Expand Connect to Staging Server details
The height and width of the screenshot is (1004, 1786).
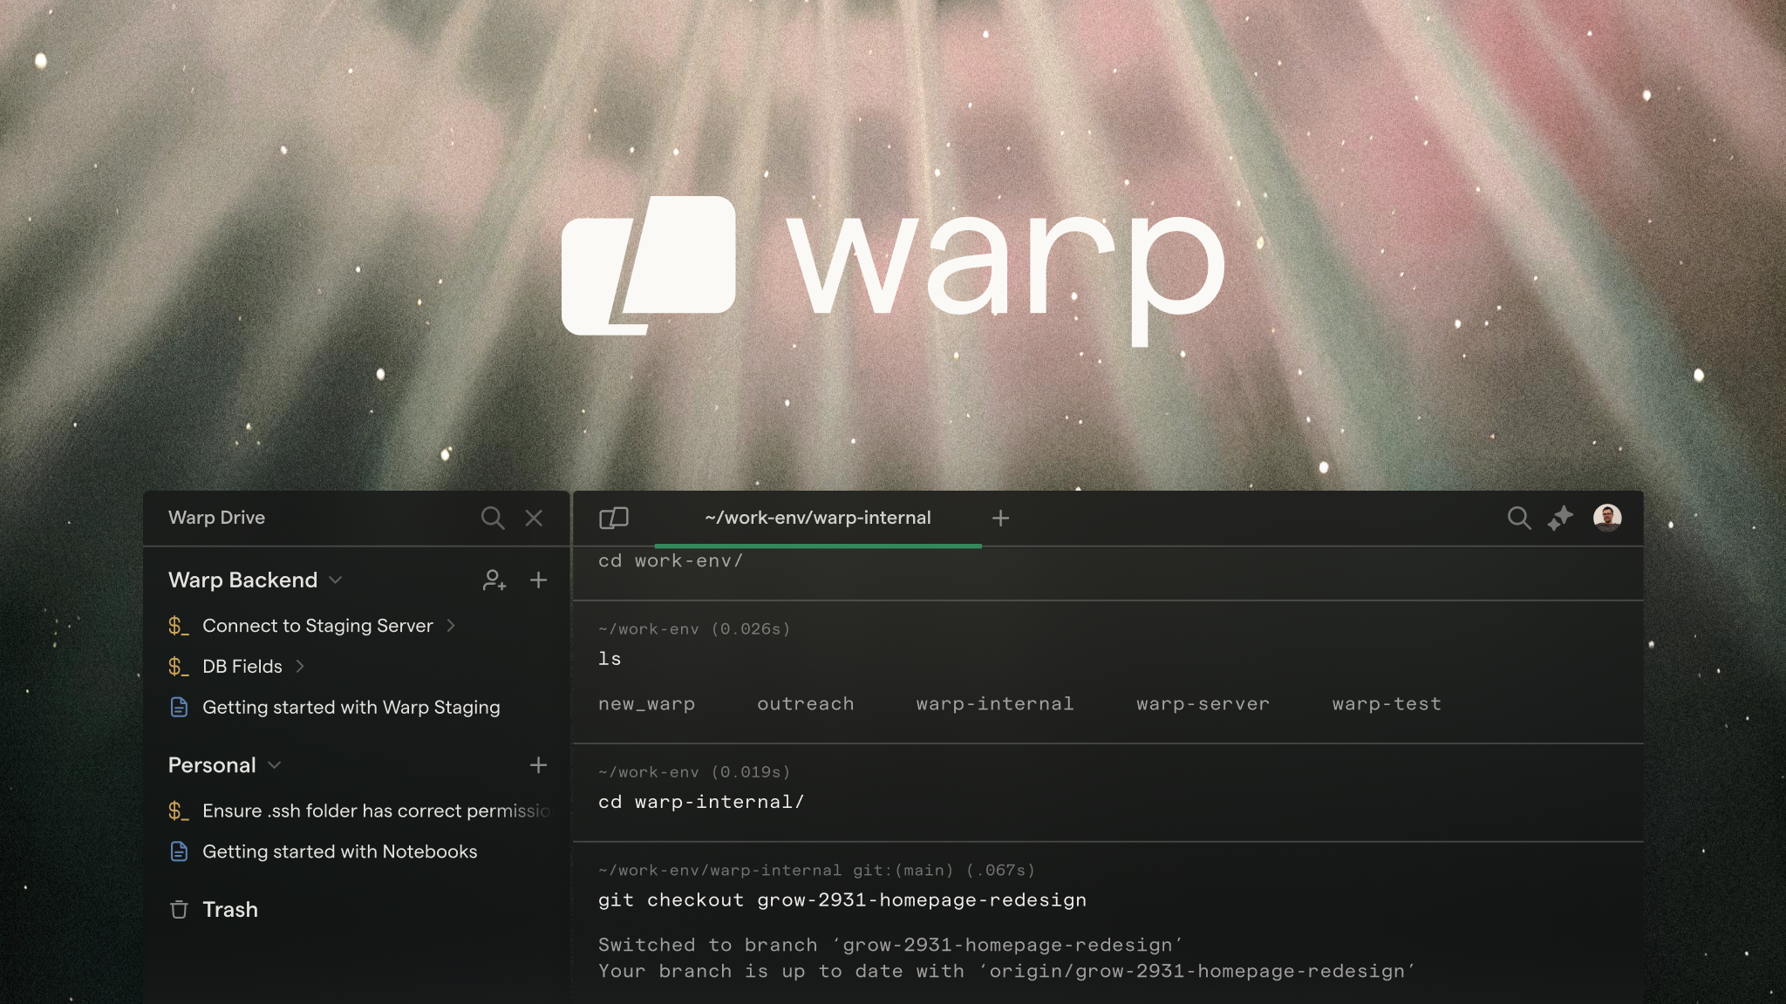point(452,626)
